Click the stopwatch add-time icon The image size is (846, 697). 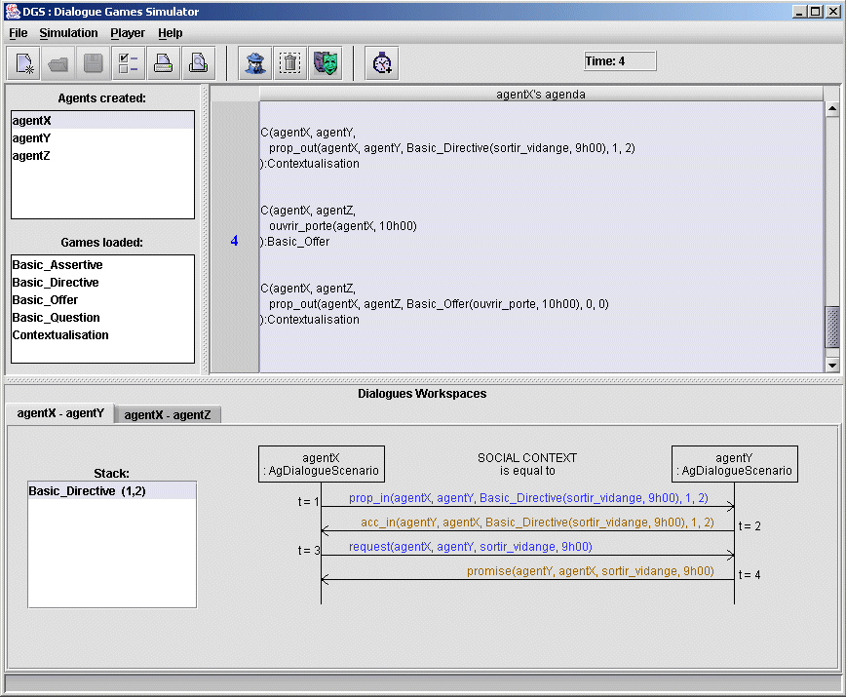382,63
